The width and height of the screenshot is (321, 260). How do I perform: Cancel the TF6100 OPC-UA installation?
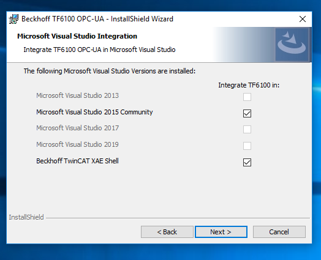(x=279, y=232)
